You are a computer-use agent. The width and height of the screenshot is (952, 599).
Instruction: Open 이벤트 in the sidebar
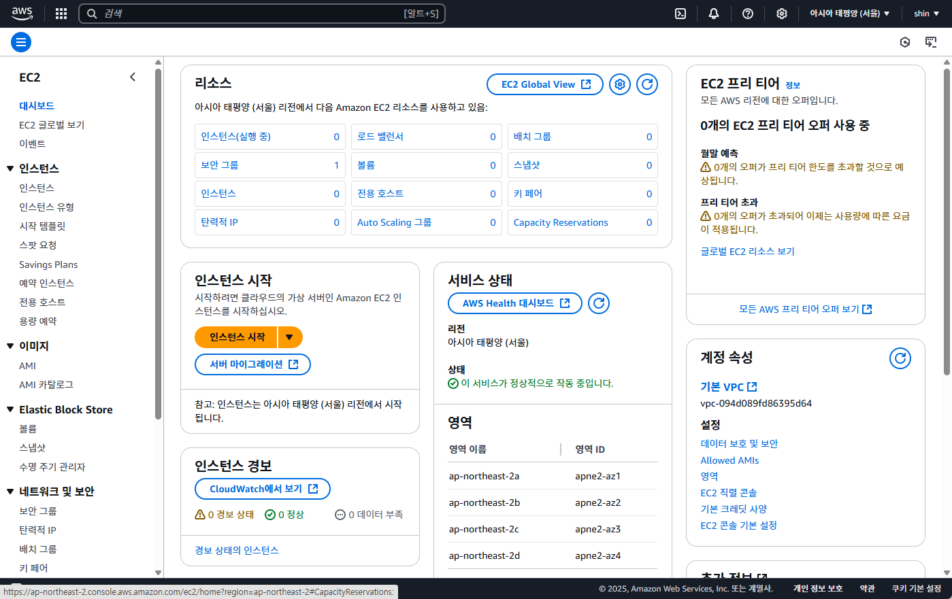(32, 144)
